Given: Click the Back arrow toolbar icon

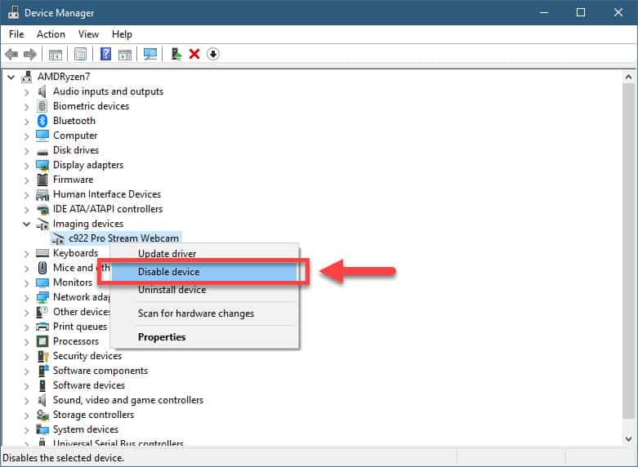Looking at the screenshot, I should (11, 54).
